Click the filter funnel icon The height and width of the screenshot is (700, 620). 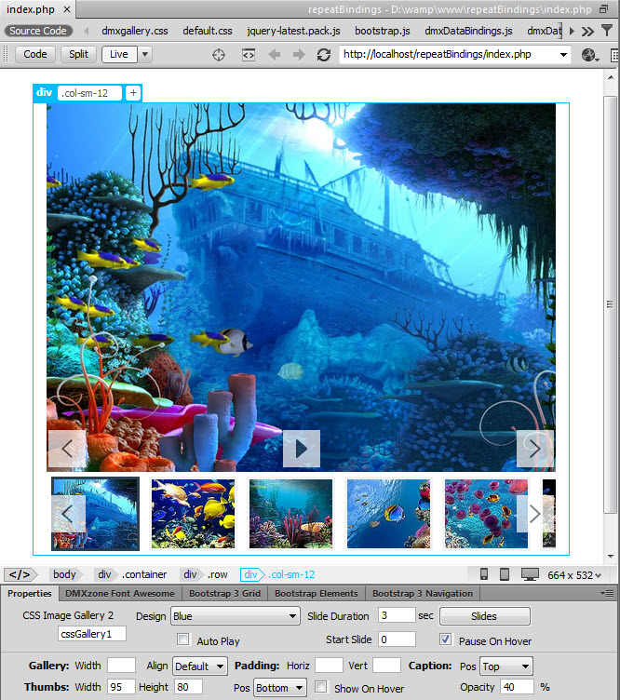pos(607,31)
